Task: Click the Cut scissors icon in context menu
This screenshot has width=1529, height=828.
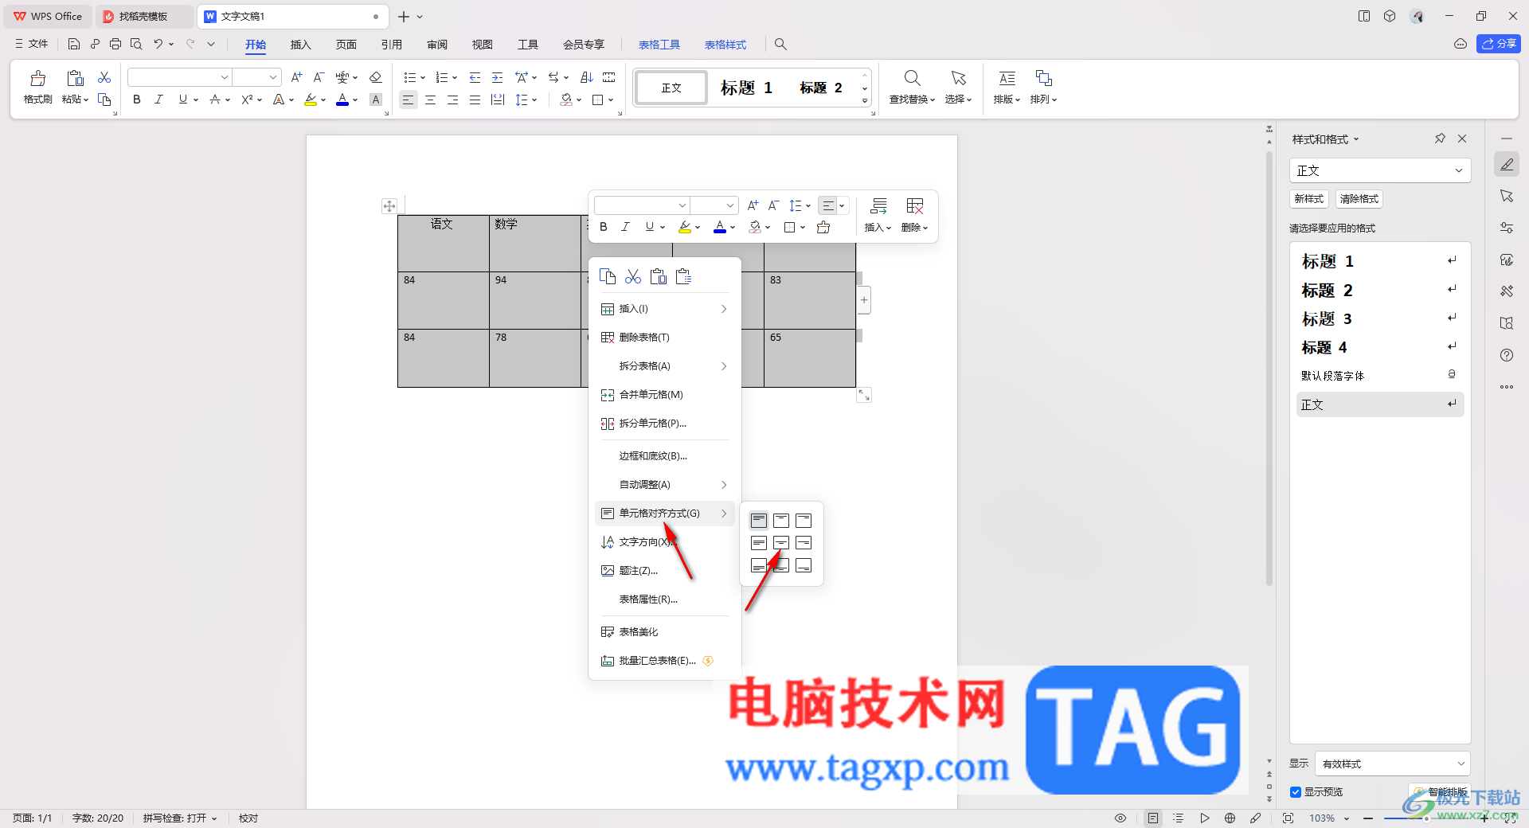Action: (x=633, y=276)
